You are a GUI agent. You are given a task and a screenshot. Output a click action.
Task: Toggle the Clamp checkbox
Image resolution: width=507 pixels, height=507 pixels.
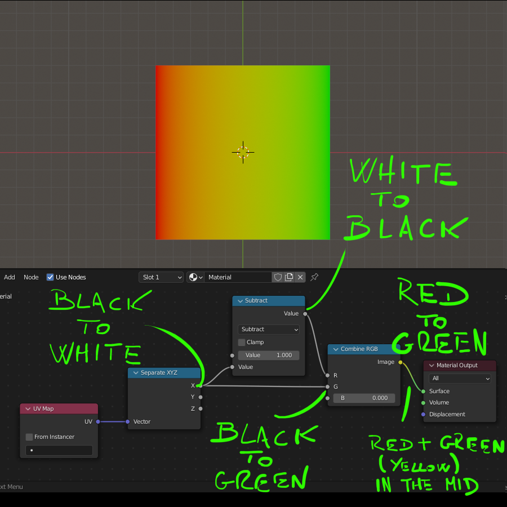[242, 342]
